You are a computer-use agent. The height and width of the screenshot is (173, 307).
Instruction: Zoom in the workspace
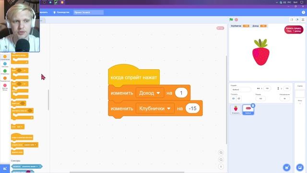pyautogui.click(x=221, y=153)
